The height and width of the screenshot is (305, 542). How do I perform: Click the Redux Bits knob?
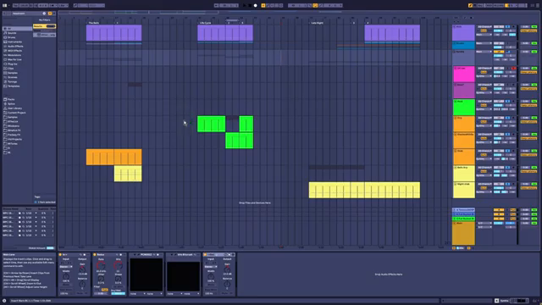point(118,265)
